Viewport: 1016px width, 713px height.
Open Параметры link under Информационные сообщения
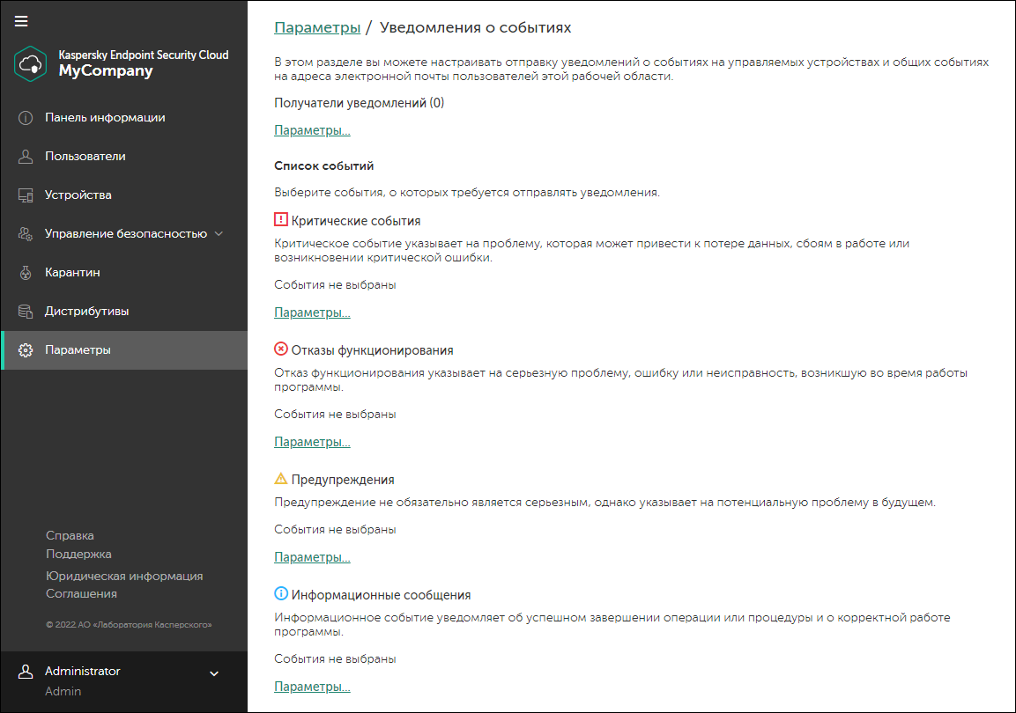pos(312,687)
